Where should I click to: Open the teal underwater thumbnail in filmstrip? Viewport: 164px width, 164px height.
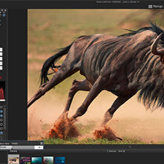pos(37,160)
